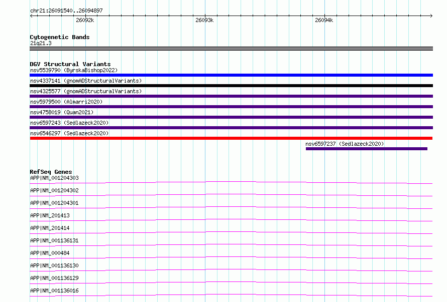This screenshot has width=447, height=302.
Task: Open transcript APP|NM_001136016
Action: (x=54, y=290)
